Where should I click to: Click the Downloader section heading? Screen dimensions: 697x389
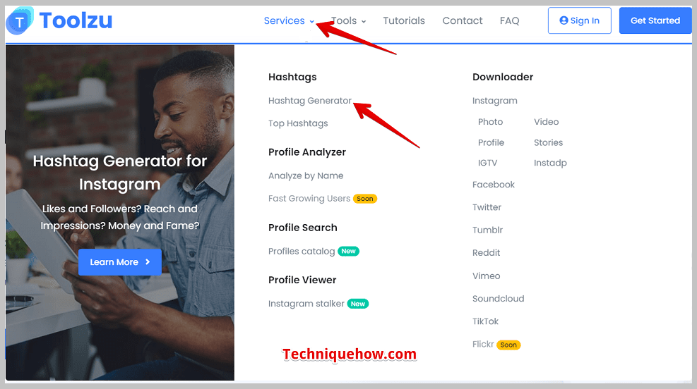503,77
